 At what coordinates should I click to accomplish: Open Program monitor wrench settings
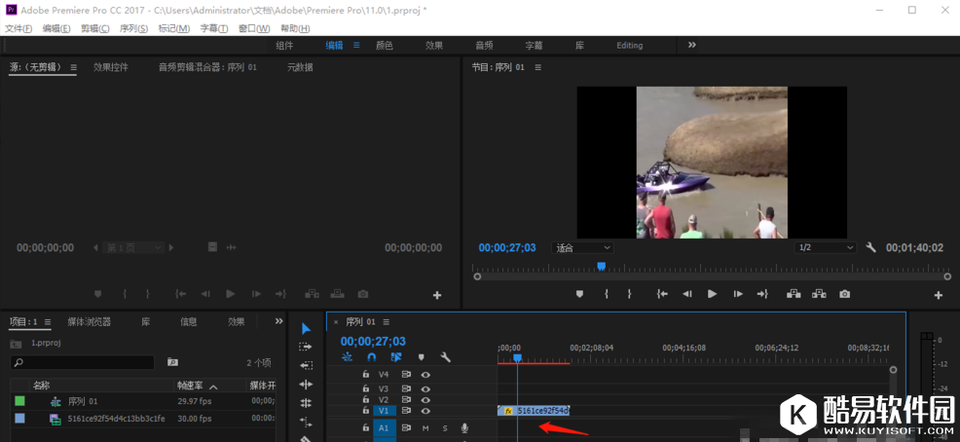[870, 247]
